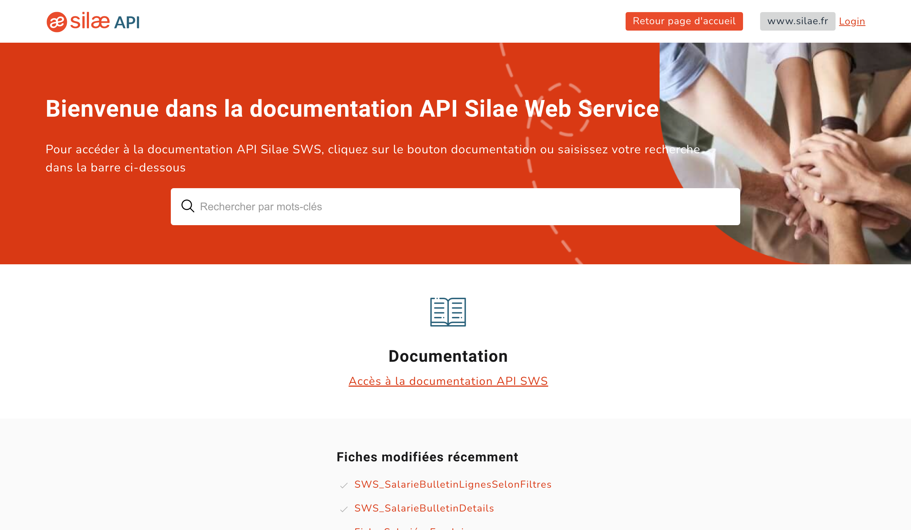
Task: Click the Retour page d'accueil button
Action: [684, 21]
